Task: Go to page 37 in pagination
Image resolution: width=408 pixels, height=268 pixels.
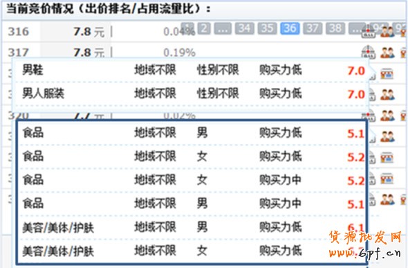Action: click(313, 28)
